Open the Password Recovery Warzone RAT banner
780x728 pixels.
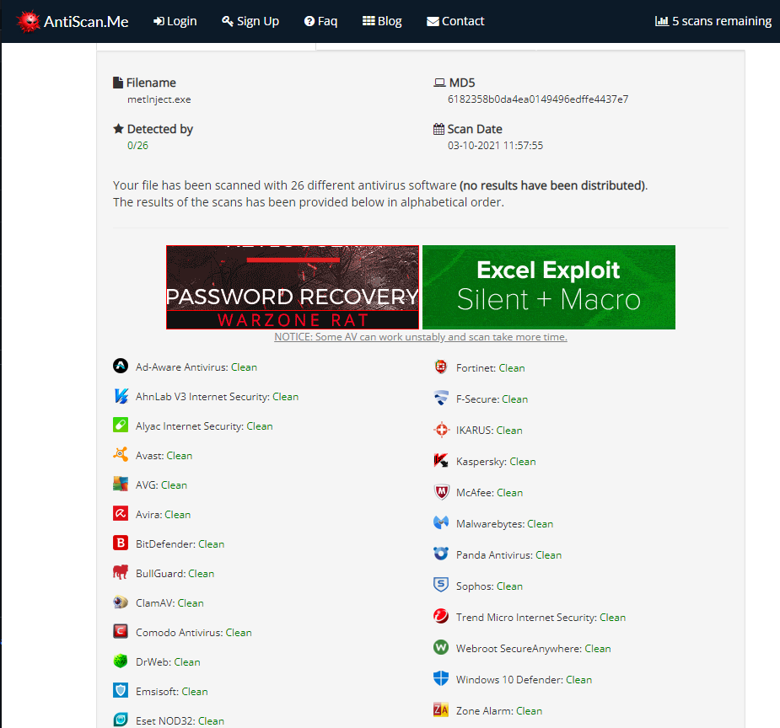[293, 287]
